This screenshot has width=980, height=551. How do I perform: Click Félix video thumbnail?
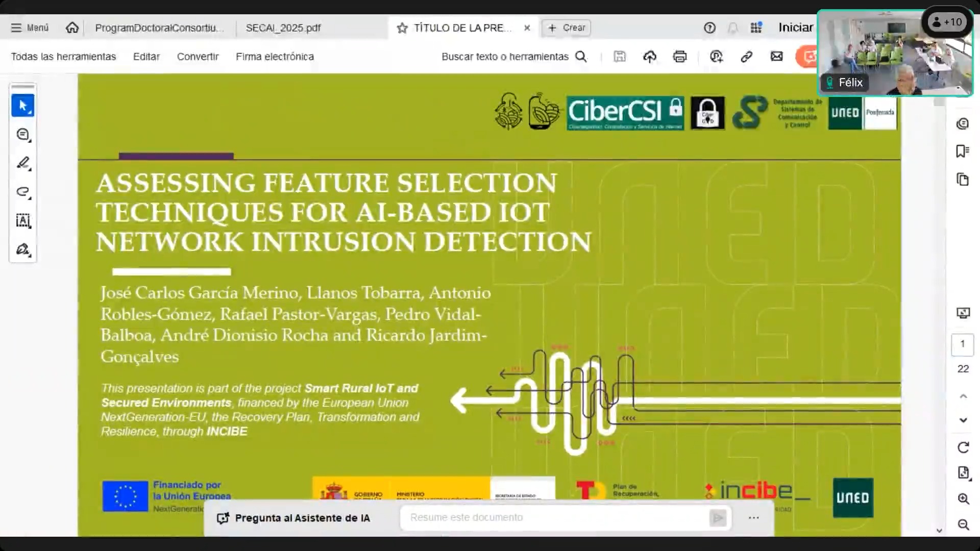click(x=895, y=53)
